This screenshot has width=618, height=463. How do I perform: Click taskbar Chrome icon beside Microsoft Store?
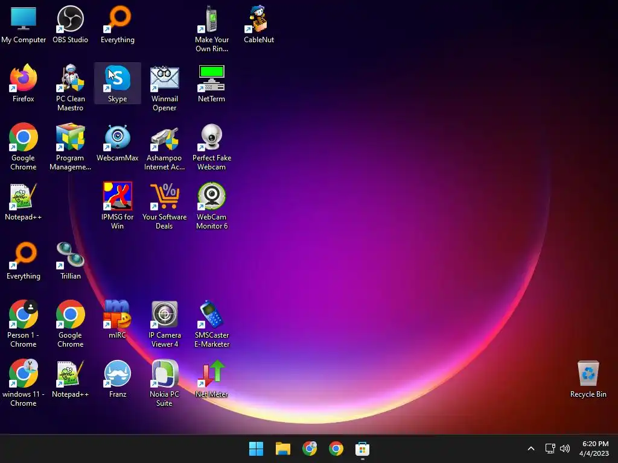point(336,449)
